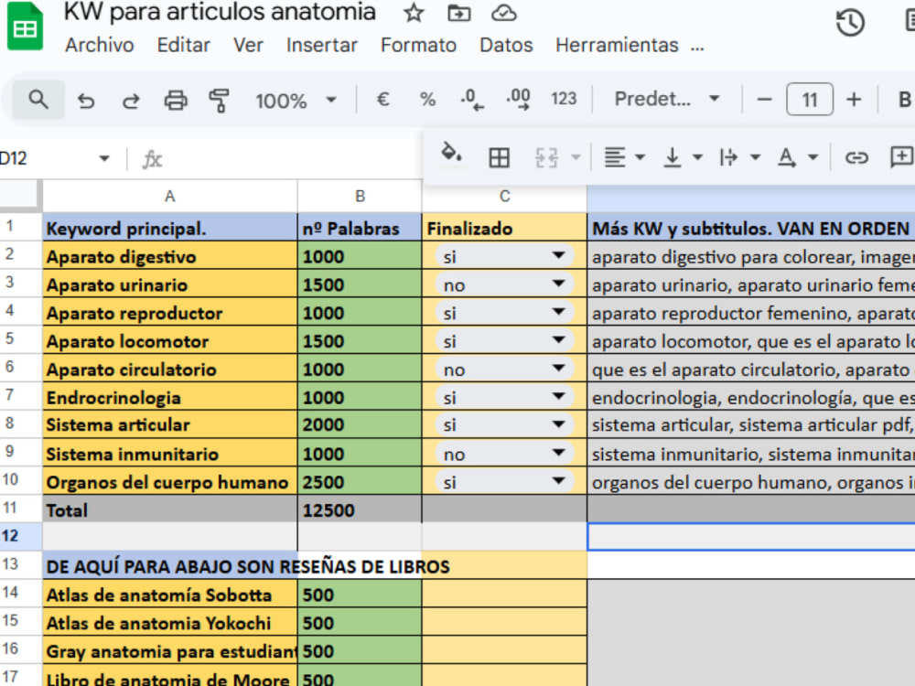Open Finalizado dropdown for Sistema inmunitario
The image size is (915, 686).
[x=559, y=453]
